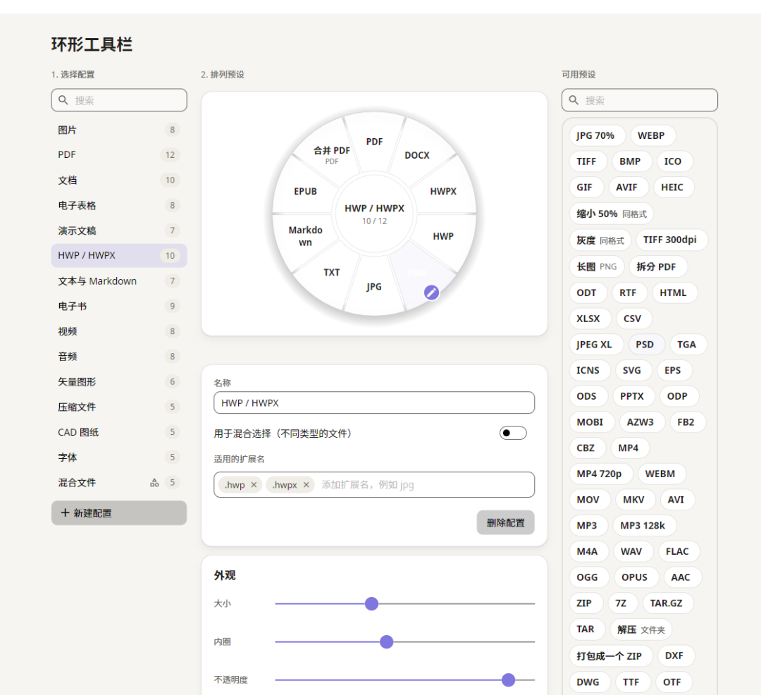Focus the configuration search field
This screenshot has height=695, width=761.
pos(119,100)
